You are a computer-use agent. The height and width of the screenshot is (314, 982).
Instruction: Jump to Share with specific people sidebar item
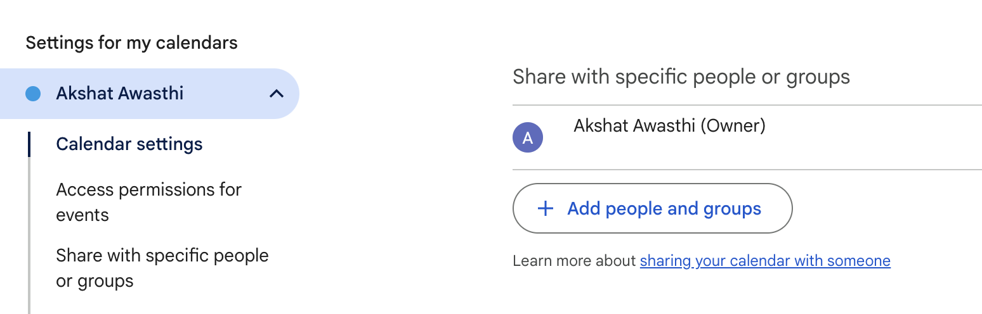point(162,268)
